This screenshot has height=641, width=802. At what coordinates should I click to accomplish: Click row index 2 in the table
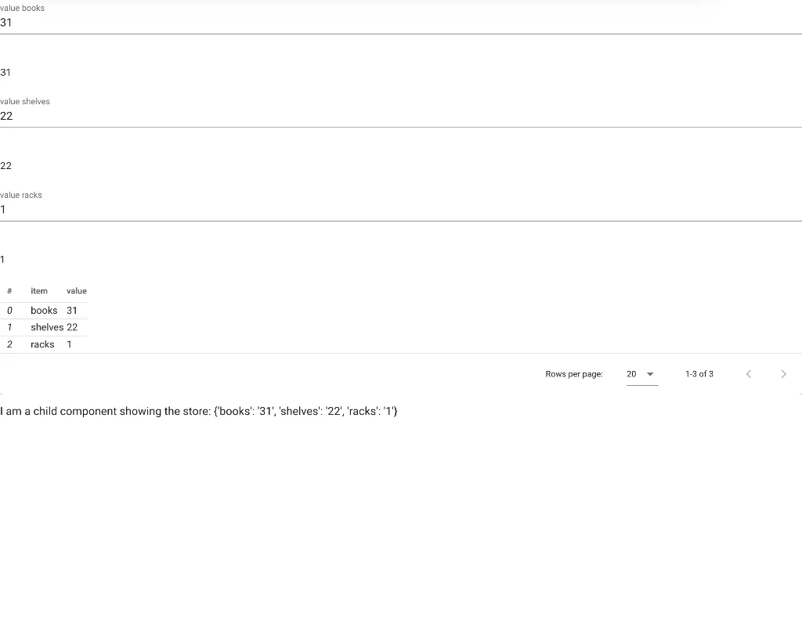(9, 344)
